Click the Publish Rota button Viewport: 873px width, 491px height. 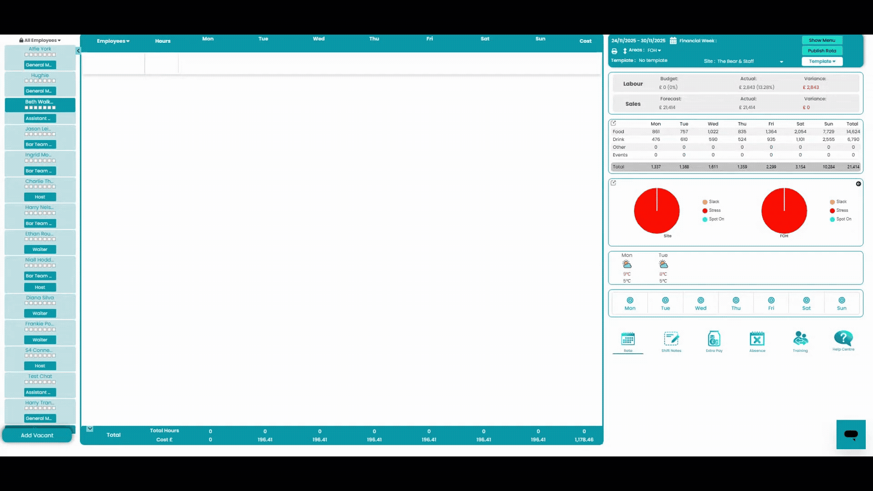pyautogui.click(x=822, y=51)
